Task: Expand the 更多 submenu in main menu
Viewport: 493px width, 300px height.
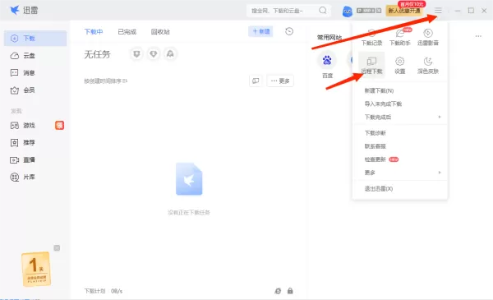Action: [x=400, y=173]
